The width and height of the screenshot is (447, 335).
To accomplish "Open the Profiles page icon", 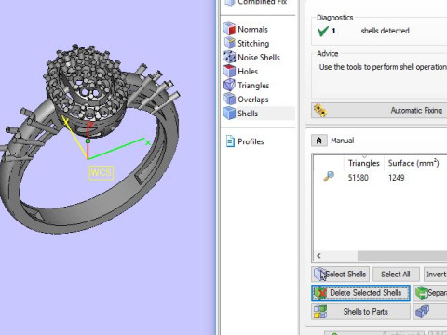I will [230, 141].
